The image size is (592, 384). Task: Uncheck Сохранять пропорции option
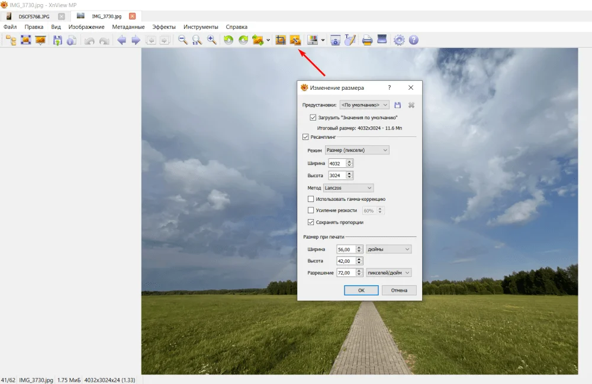(311, 222)
